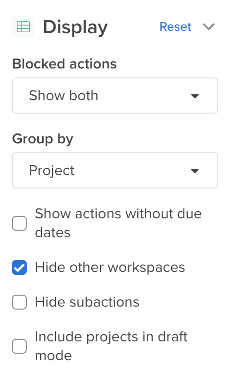
Task: Select the Project value text
Action: pos(52,171)
